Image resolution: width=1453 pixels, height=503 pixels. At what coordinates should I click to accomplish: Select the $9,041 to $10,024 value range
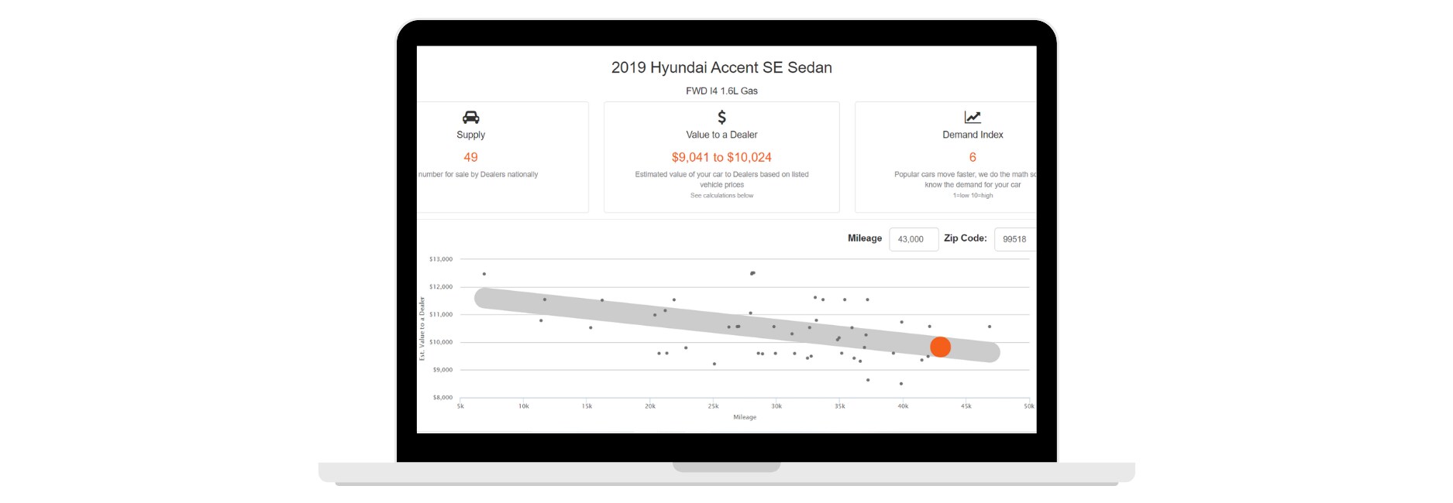(x=721, y=157)
